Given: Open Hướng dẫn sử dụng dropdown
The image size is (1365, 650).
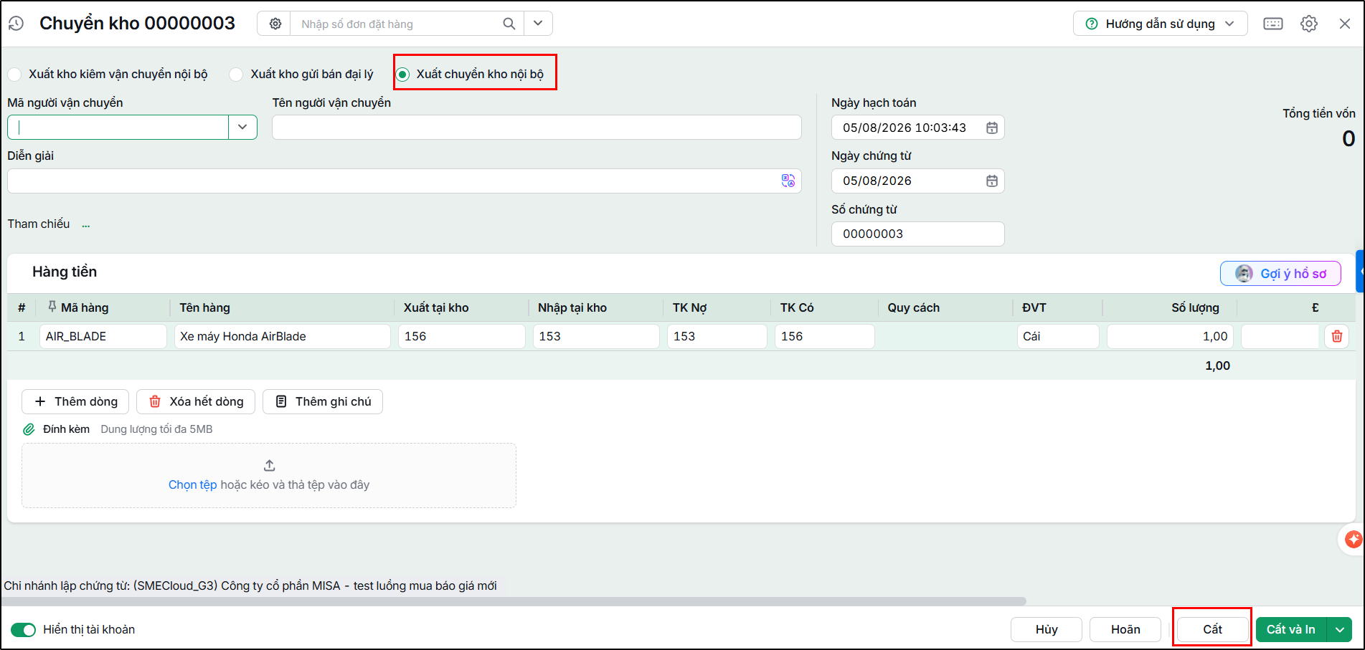Looking at the screenshot, I should [x=1160, y=24].
